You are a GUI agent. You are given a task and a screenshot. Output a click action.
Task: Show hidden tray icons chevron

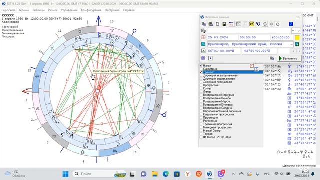233,174
